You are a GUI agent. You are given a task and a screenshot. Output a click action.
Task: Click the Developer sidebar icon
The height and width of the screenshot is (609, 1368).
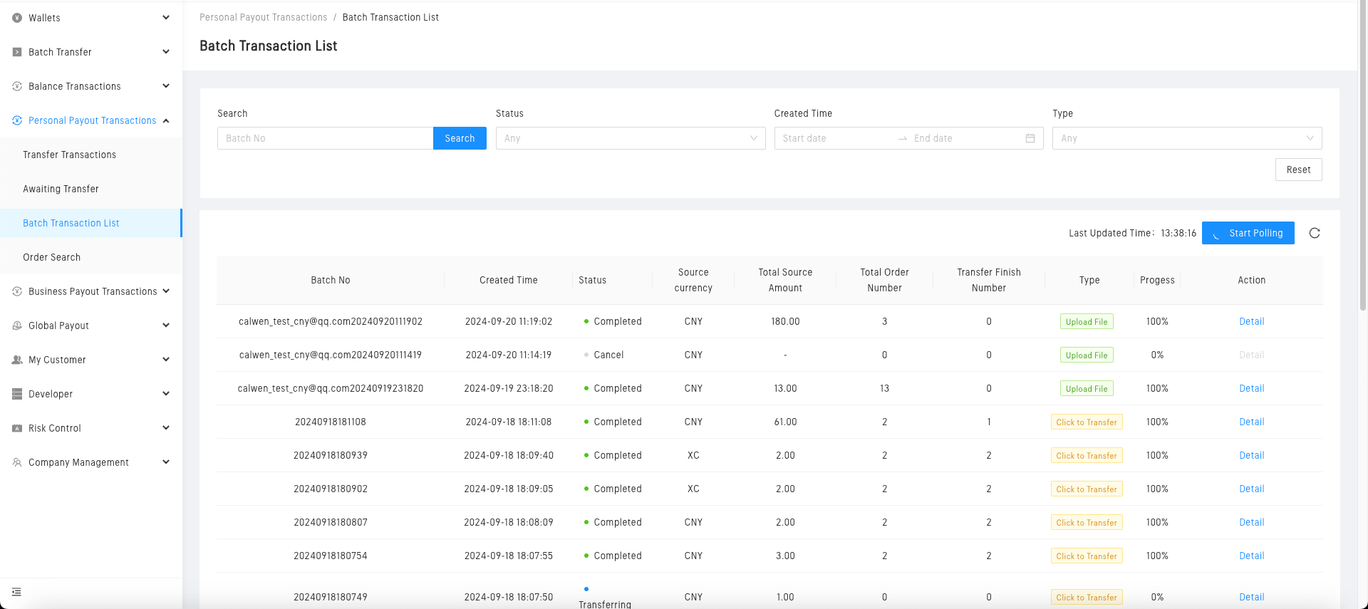(x=17, y=394)
